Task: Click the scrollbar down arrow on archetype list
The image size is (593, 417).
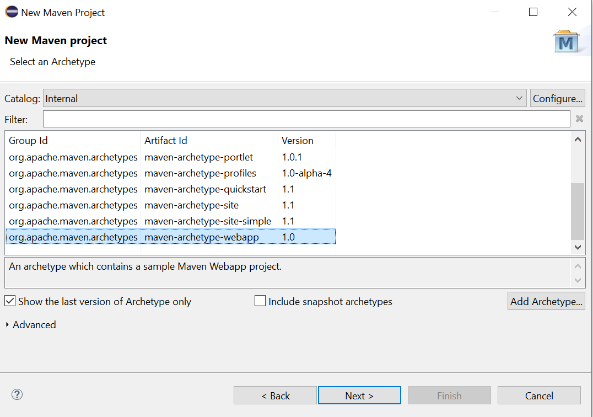Action: 577,247
